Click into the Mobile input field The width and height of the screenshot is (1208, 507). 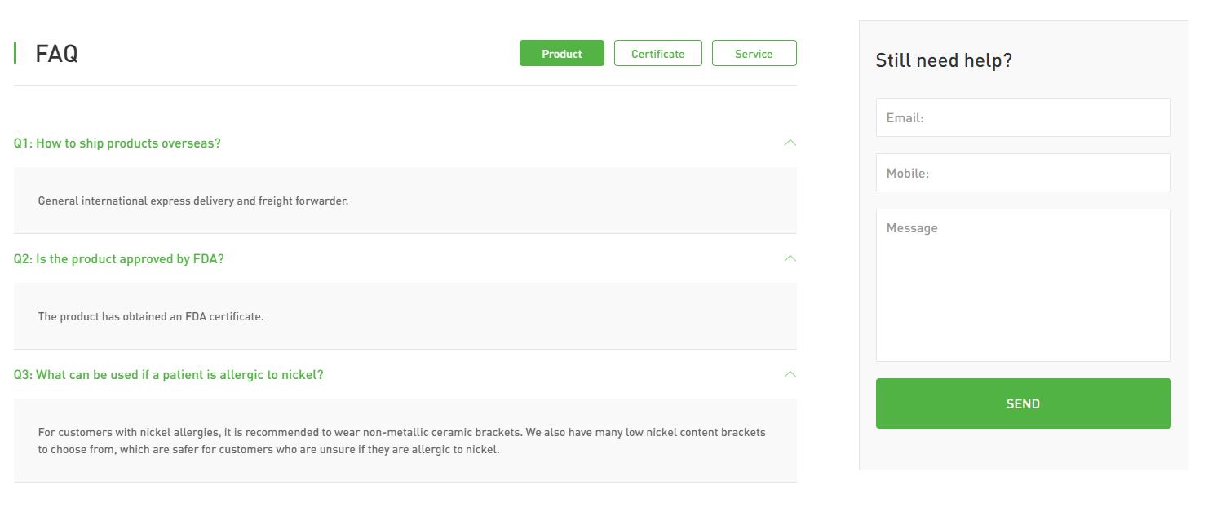1023,173
